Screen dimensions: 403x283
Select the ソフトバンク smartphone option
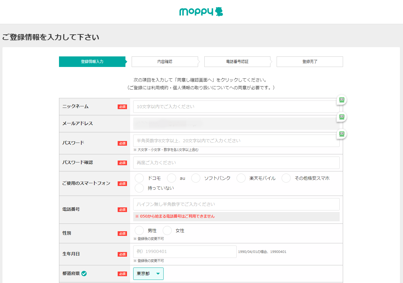coord(195,178)
